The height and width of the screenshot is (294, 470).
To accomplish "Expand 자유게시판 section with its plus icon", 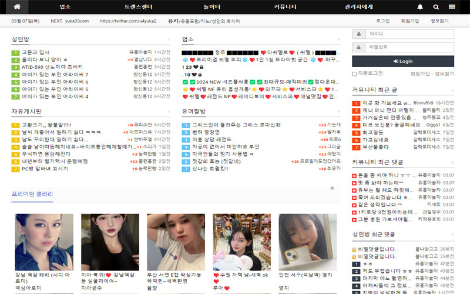I will [169, 112].
